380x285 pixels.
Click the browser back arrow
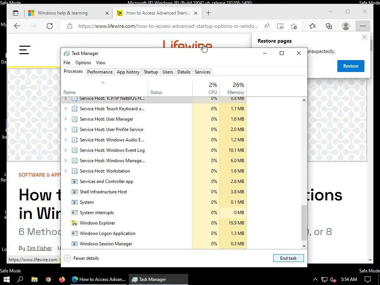(x=17, y=26)
